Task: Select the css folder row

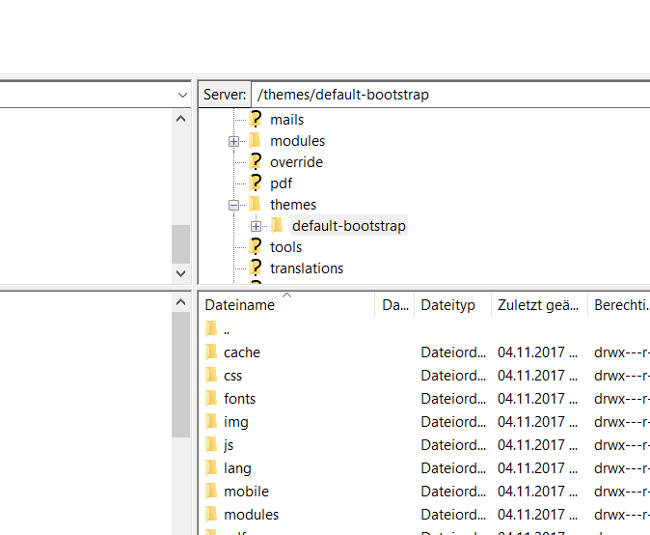Action: click(x=424, y=376)
